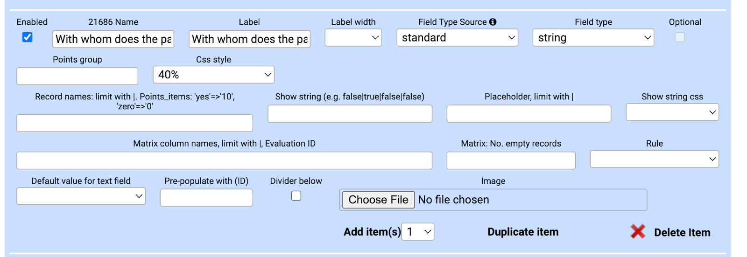Viewport: 747px width, 257px height.
Task: Click the Delete Item link
Action: tap(682, 232)
